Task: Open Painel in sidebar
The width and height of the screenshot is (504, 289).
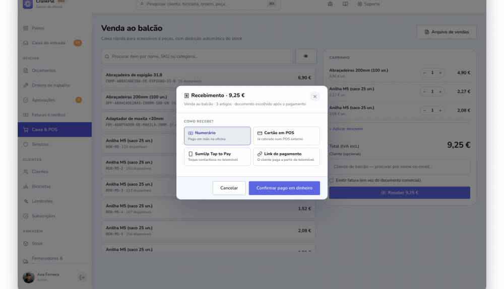Action: 54,28
